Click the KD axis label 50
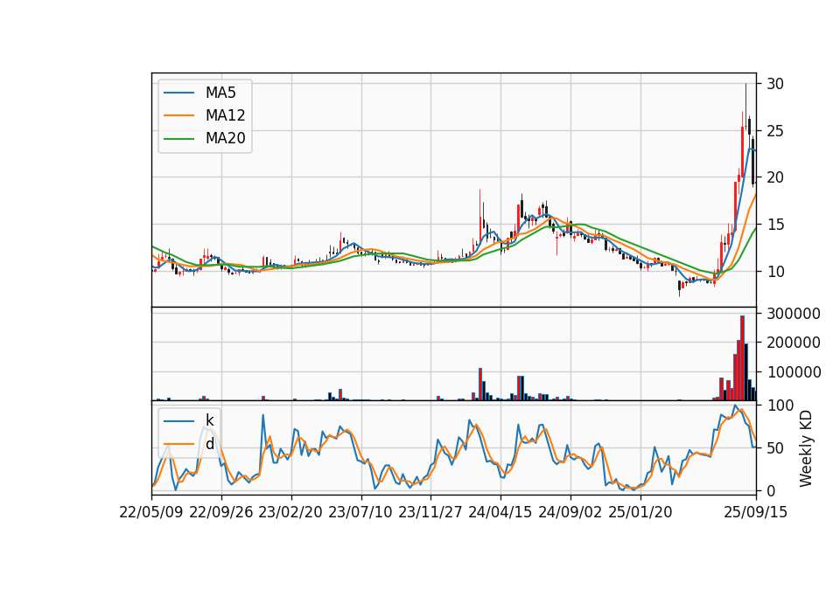 pos(775,447)
